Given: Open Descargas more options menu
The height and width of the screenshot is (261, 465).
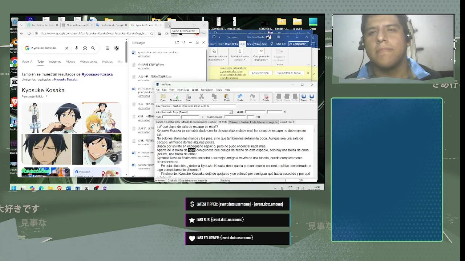Looking at the screenshot, I should tap(190, 42).
